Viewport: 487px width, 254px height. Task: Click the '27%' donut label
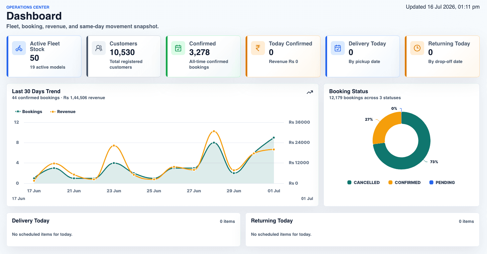click(x=369, y=119)
